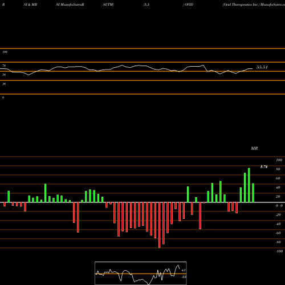Click the end of the RSI line

(x=253, y=68)
